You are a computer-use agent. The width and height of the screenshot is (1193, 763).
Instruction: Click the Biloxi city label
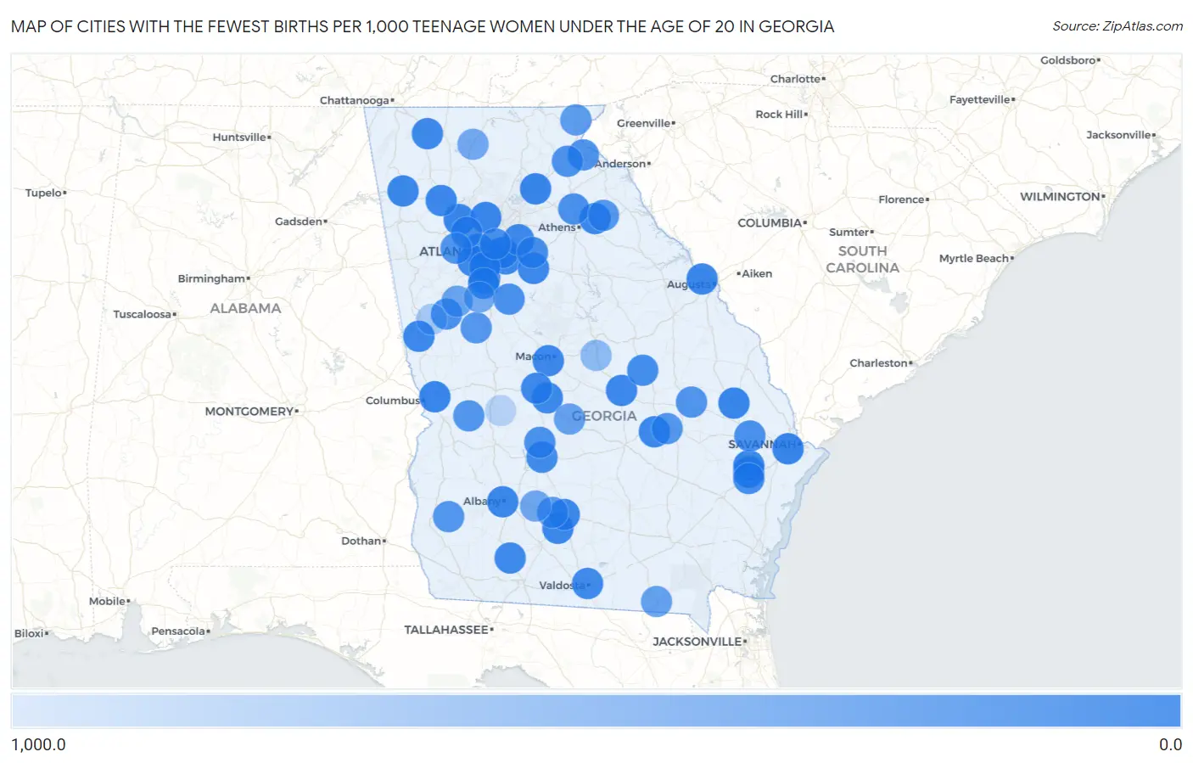(x=30, y=633)
